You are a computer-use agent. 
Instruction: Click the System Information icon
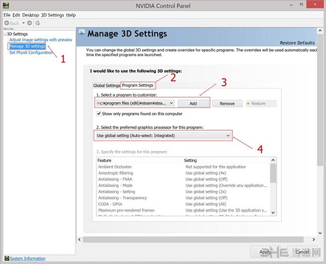[x=7, y=258]
